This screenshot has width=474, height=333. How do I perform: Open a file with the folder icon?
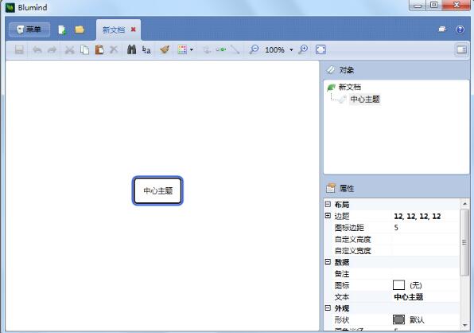(80, 29)
